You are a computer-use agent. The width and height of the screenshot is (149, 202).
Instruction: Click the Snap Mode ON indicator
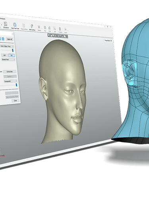[x=108, y=41]
